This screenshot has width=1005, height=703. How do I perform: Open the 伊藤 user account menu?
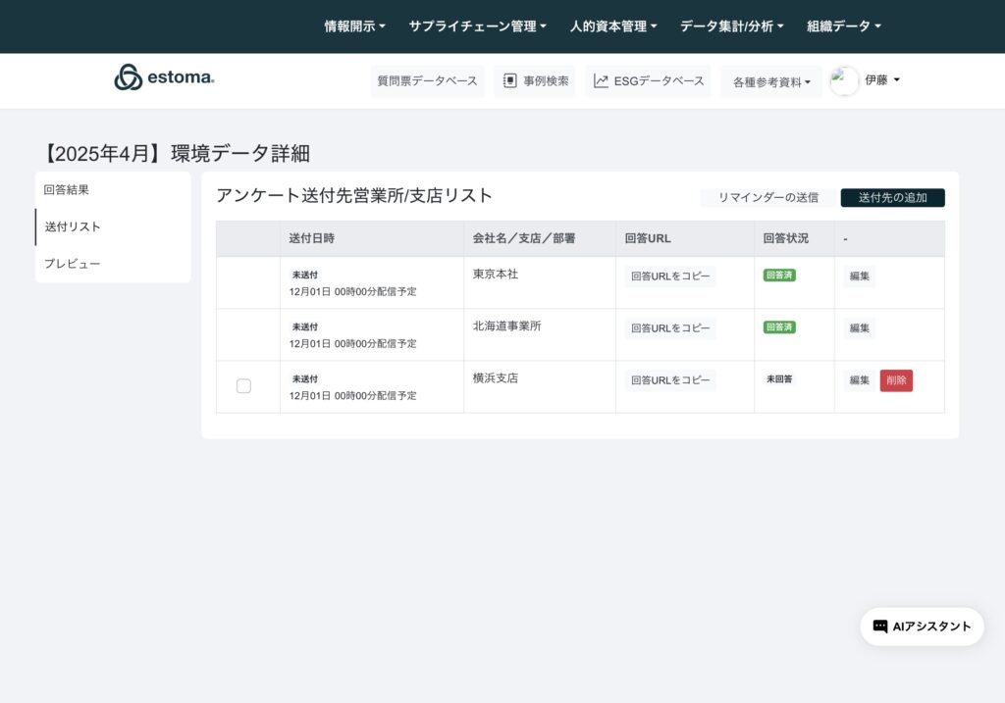(x=881, y=80)
